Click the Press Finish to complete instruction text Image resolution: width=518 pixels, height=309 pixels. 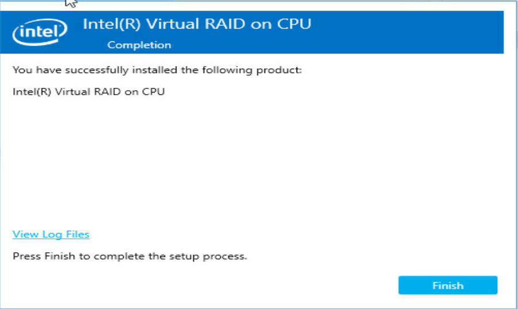click(130, 257)
